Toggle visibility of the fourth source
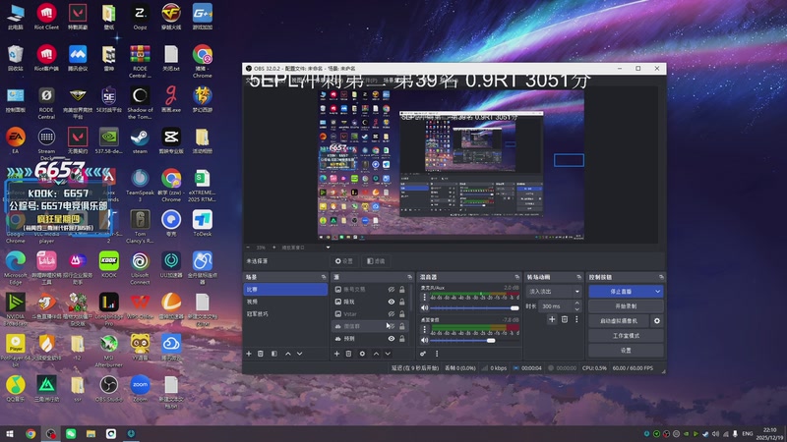Viewport: 787px width, 442px height. (x=391, y=326)
